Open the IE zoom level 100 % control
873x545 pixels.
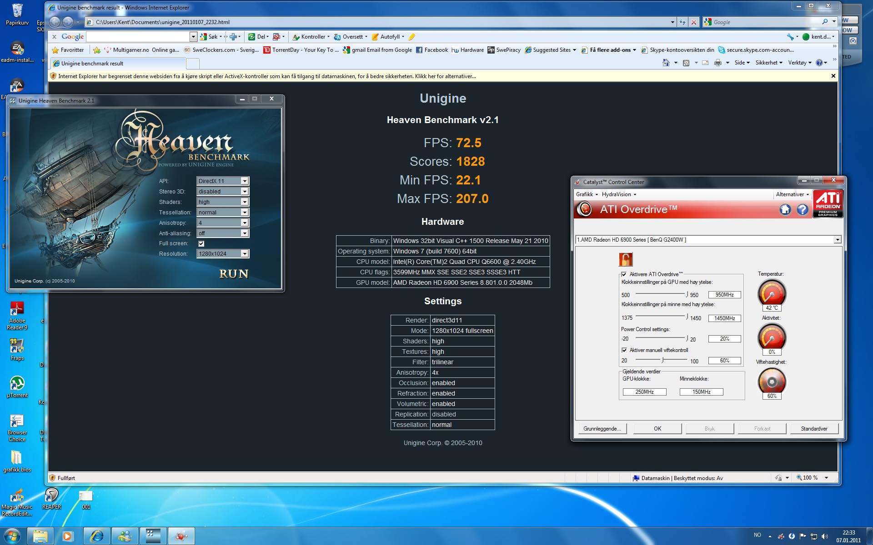(x=812, y=478)
